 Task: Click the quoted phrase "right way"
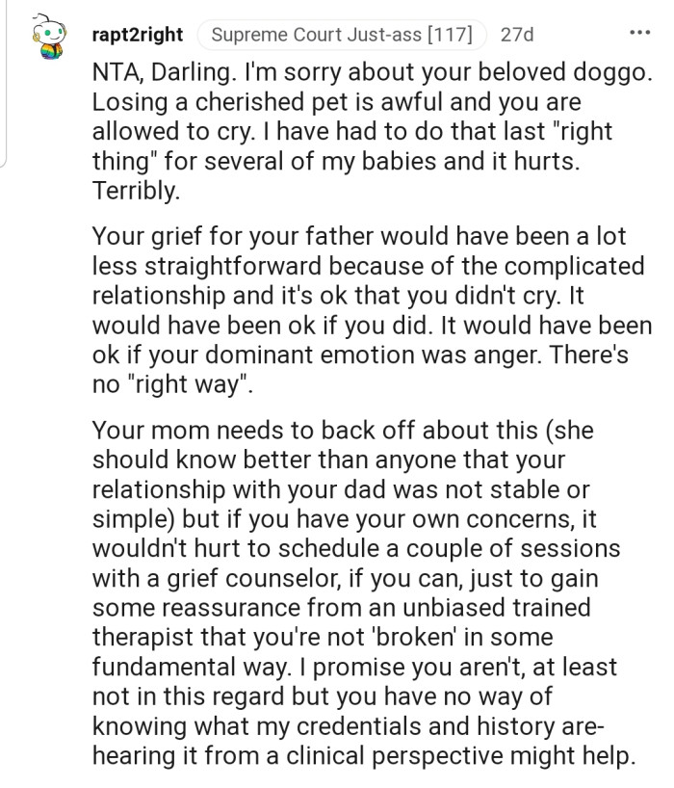186,385
